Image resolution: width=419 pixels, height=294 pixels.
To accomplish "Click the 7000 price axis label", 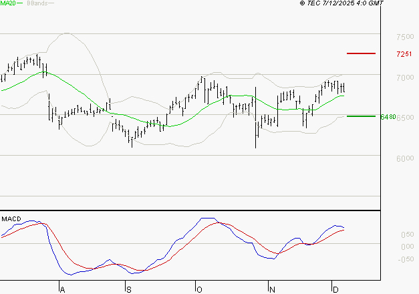I will [405, 78].
